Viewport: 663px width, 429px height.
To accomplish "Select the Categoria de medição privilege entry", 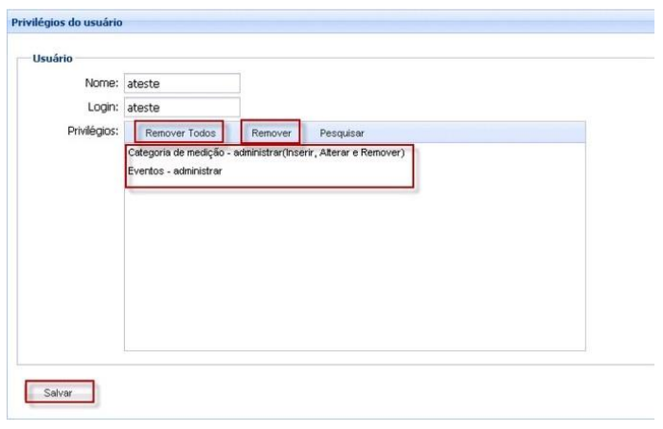I will tap(266, 153).
